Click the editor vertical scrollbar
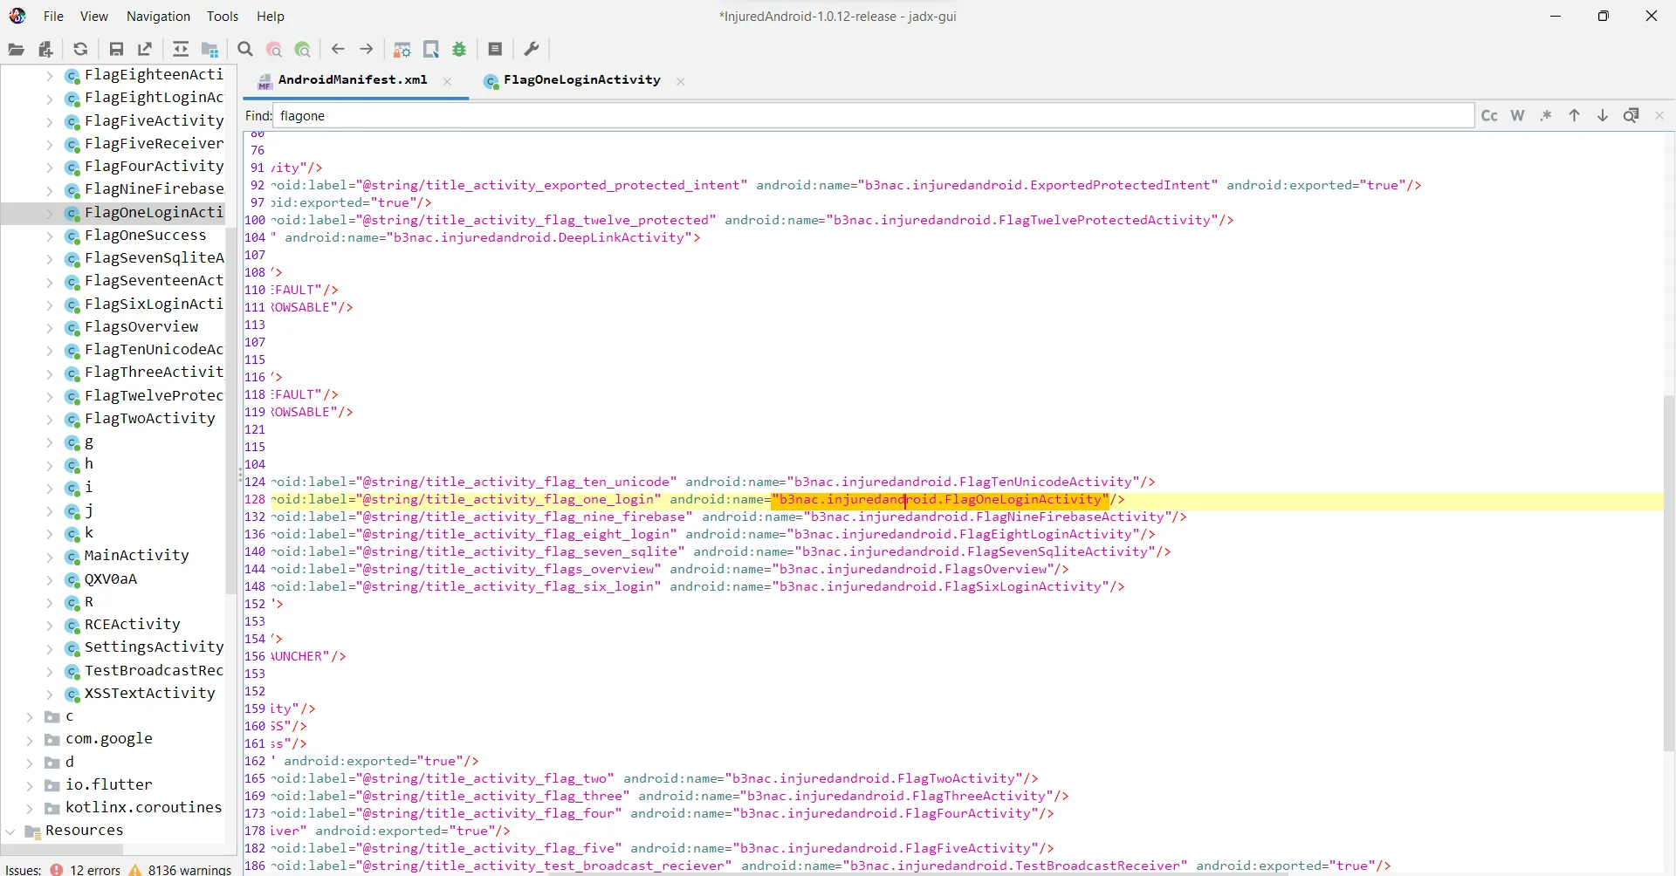 pyautogui.click(x=1668, y=567)
